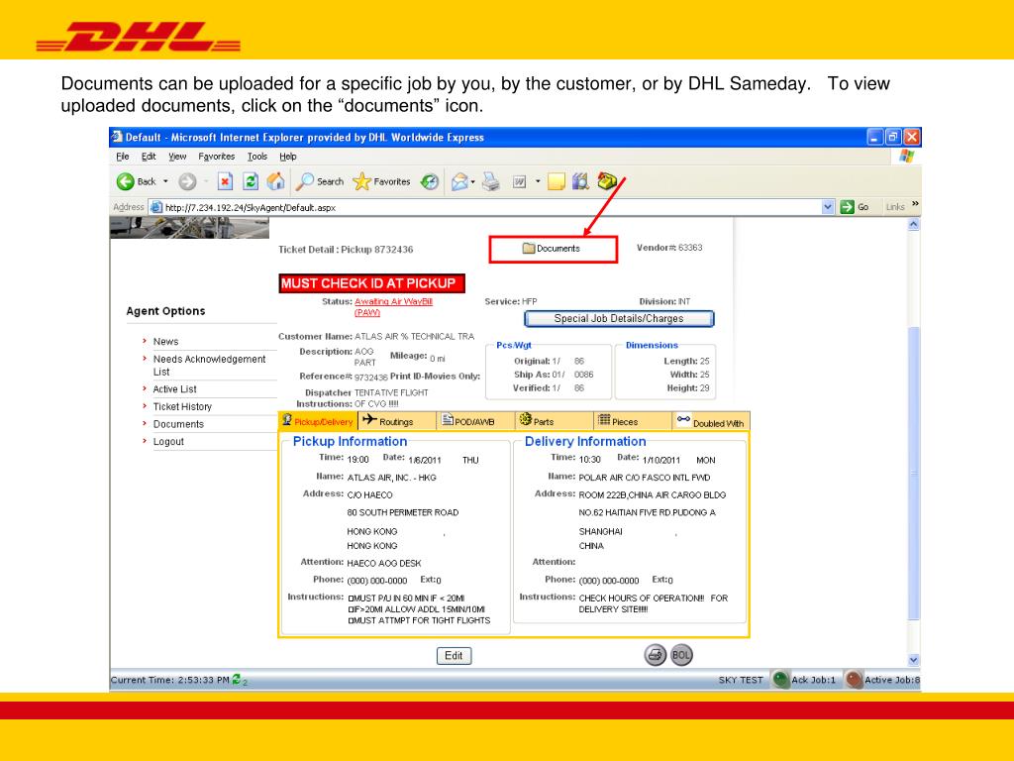Click the refresh icon next to Current Time
Screen dimensions: 1014x761
tap(237, 679)
